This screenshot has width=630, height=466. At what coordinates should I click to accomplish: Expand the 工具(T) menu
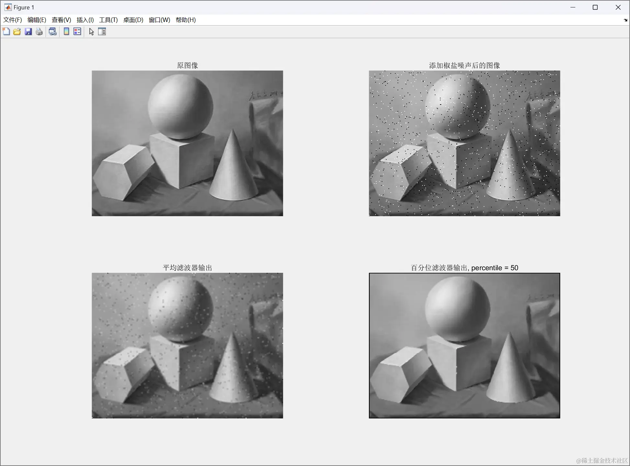[x=108, y=20]
